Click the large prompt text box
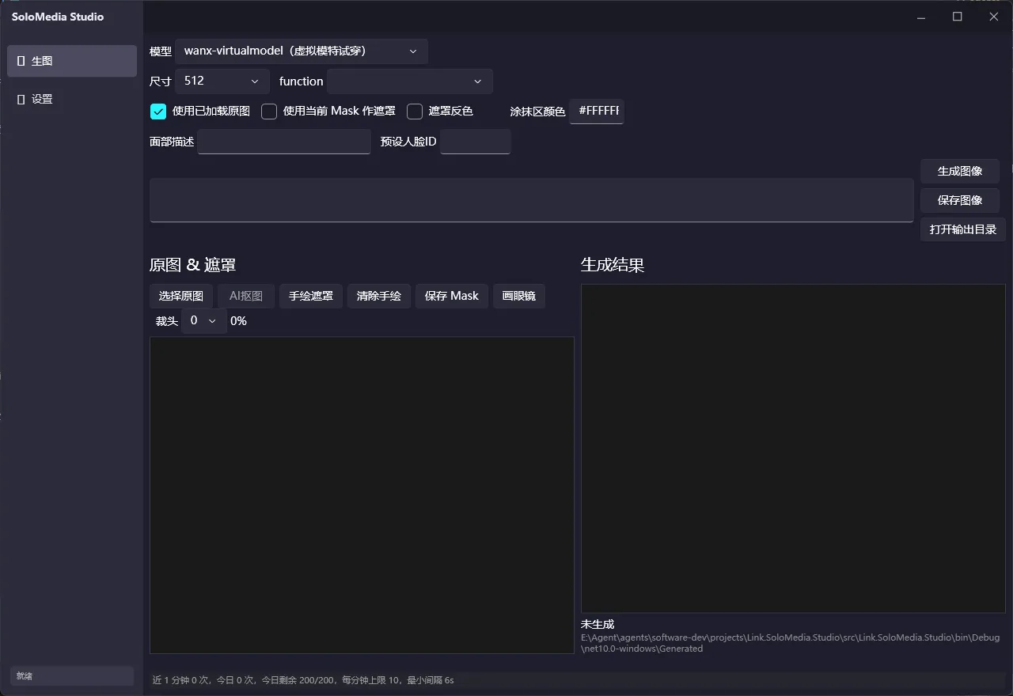This screenshot has width=1013, height=696. (x=532, y=200)
